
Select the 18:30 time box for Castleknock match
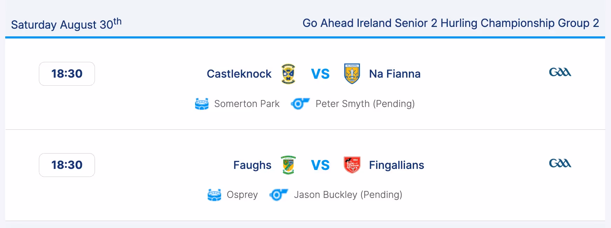click(x=67, y=74)
